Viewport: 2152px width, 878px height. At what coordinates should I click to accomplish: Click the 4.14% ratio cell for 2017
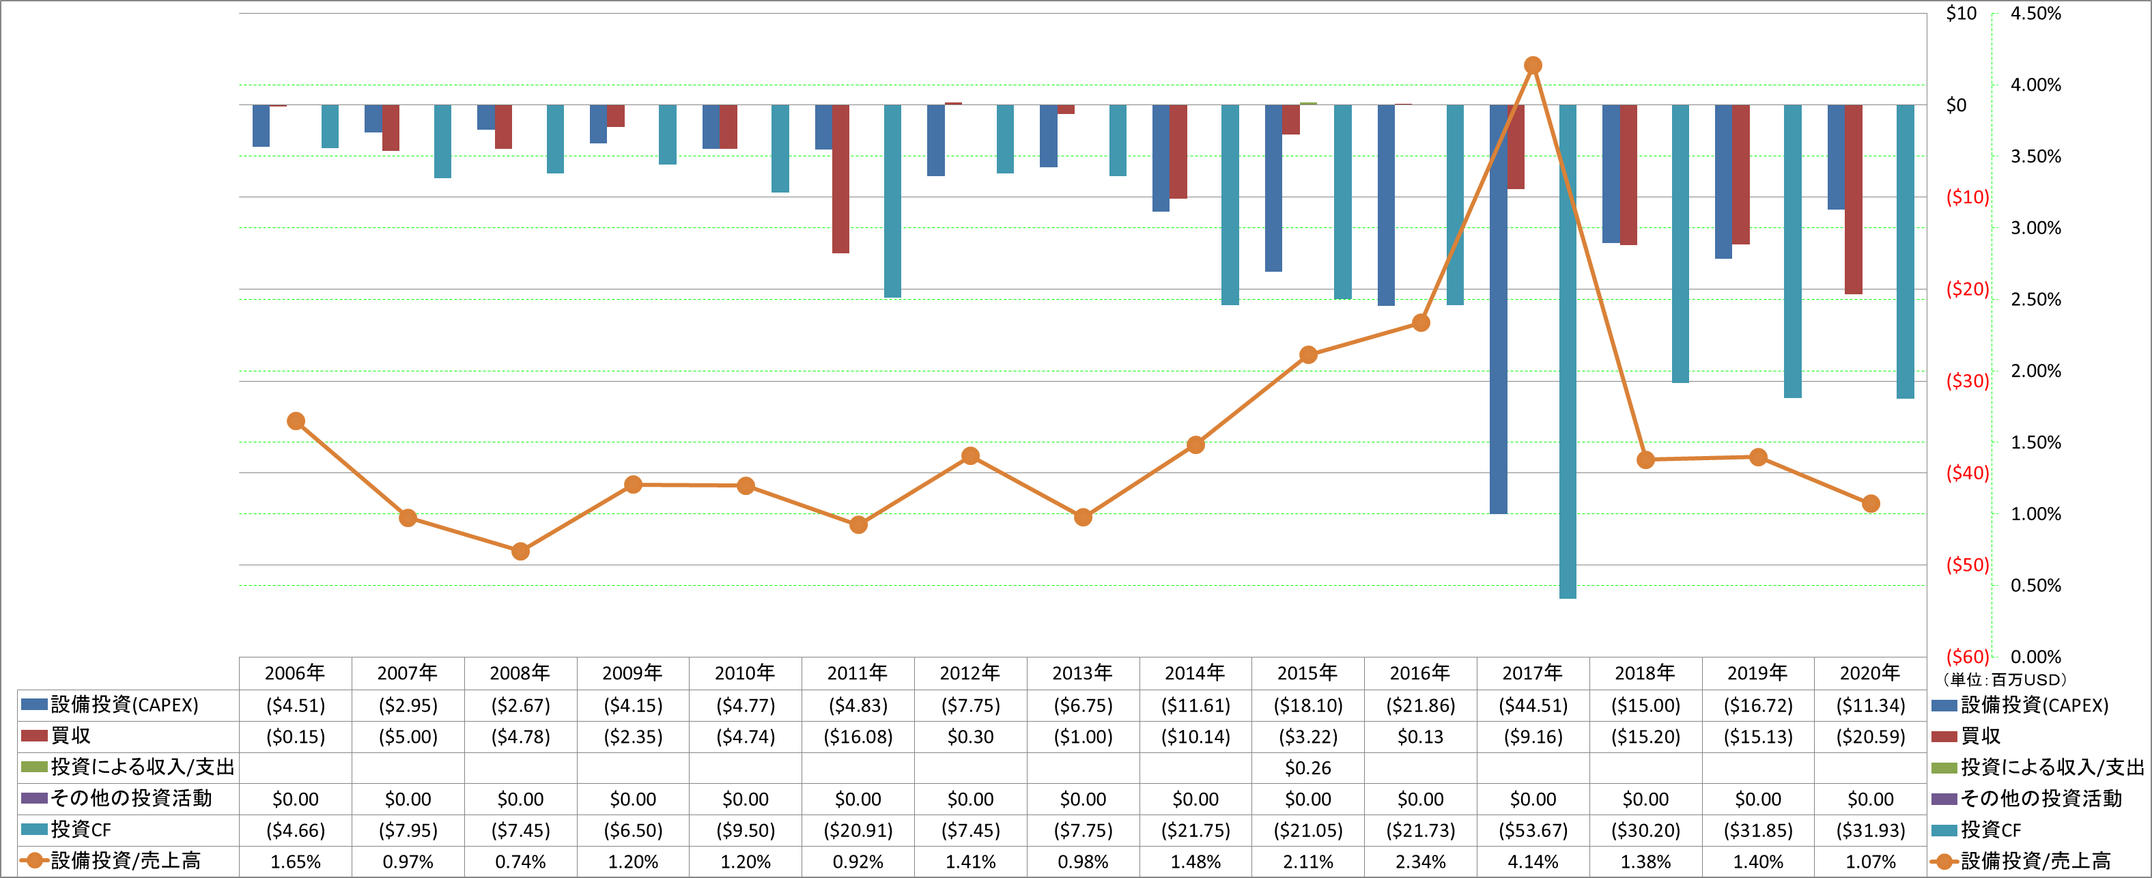coord(1533,862)
